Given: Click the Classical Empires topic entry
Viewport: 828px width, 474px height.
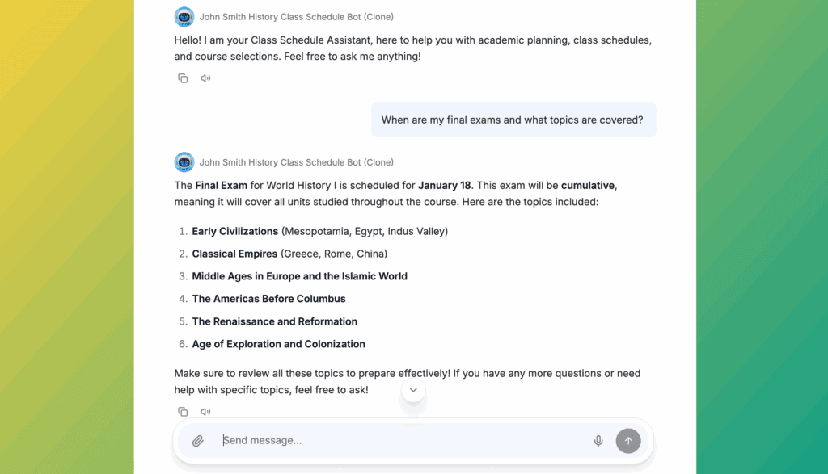Looking at the screenshot, I should point(289,254).
